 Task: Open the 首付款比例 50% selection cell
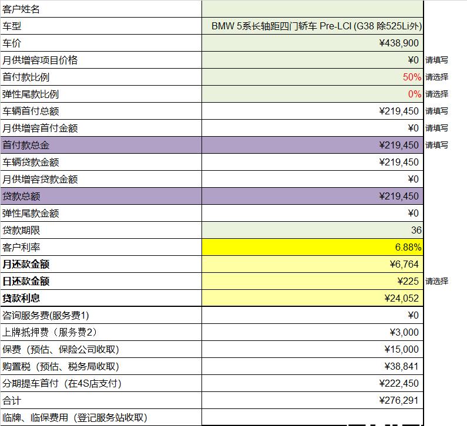click(313, 77)
